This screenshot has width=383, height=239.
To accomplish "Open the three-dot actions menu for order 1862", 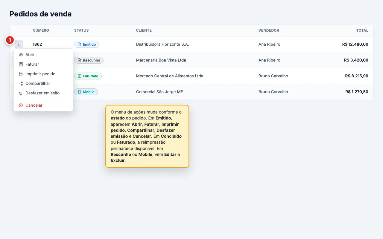I will pos(19,44).
